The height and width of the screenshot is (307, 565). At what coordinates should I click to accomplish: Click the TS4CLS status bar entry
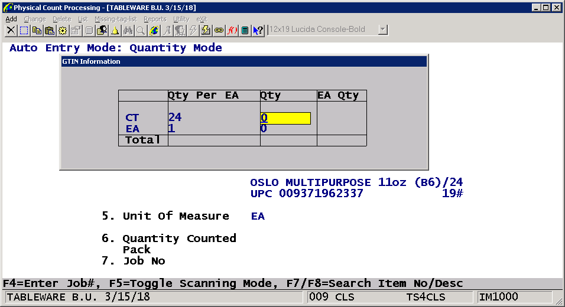[x=426, y=298]
